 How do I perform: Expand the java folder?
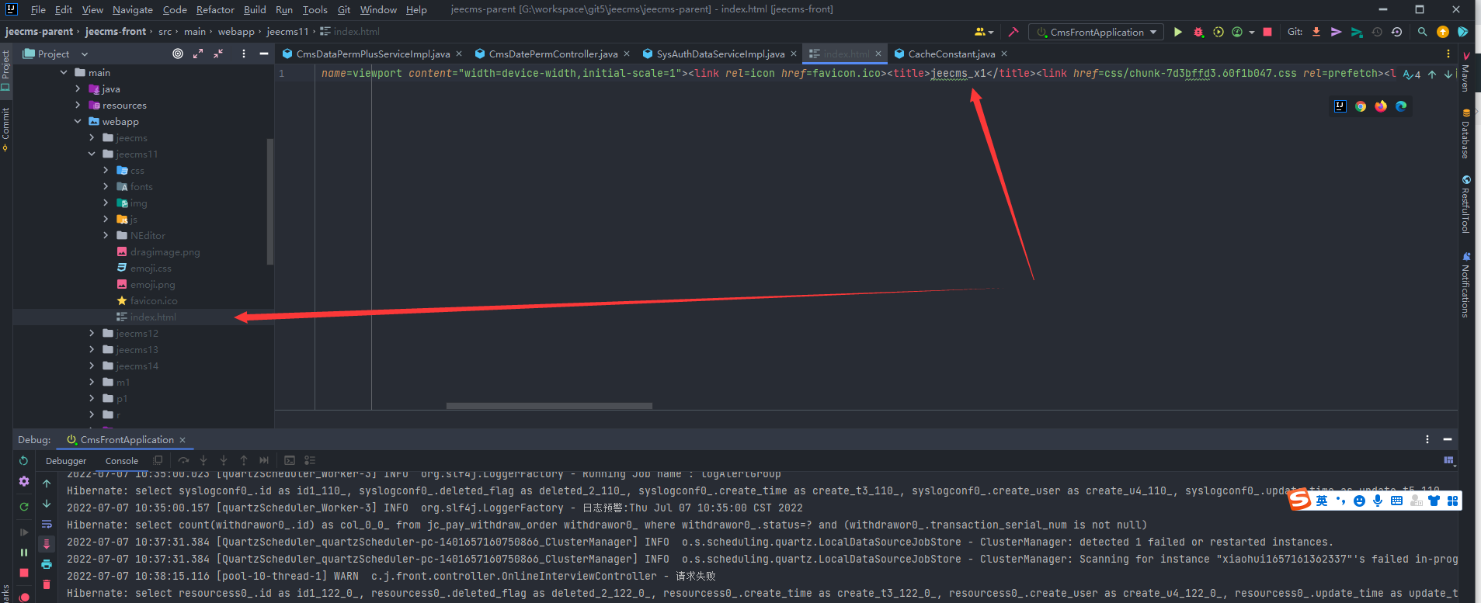(x=78, y=88)
